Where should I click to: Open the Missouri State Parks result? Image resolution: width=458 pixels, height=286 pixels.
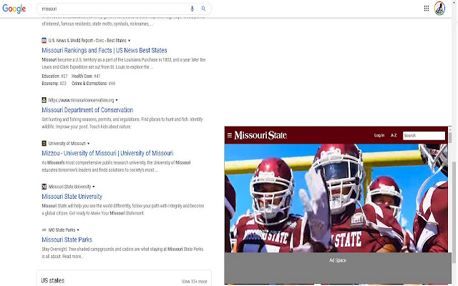pyautogui.click(x=67, y=240)
